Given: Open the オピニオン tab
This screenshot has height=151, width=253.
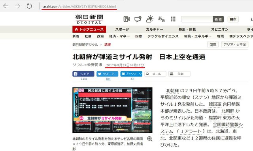Looking at the screenshot, I should point(220,29).
